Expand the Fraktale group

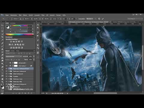pos(9,76)
